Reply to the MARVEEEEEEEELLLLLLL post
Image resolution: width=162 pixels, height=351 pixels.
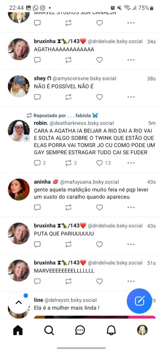point(38,281)
